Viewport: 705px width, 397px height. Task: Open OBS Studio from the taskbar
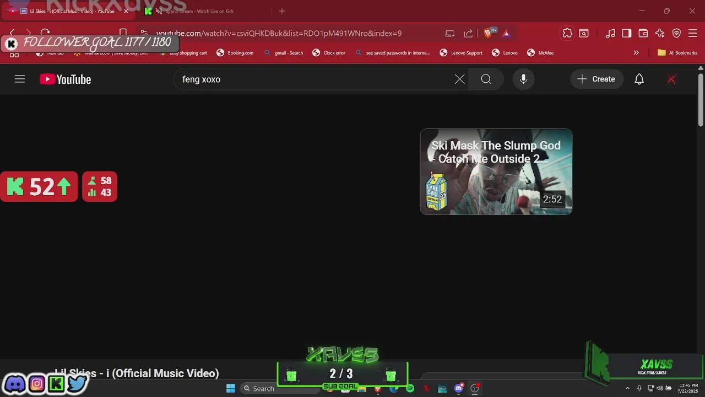pyautogui.click(x=475, y=389)
